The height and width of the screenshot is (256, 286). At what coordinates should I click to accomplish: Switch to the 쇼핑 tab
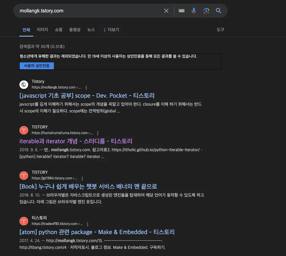(59, 30)
